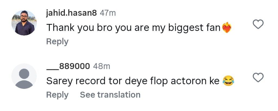Screen dimensions: 278x111
Task: Click the 47m timestamp
Action: point(108,13)
